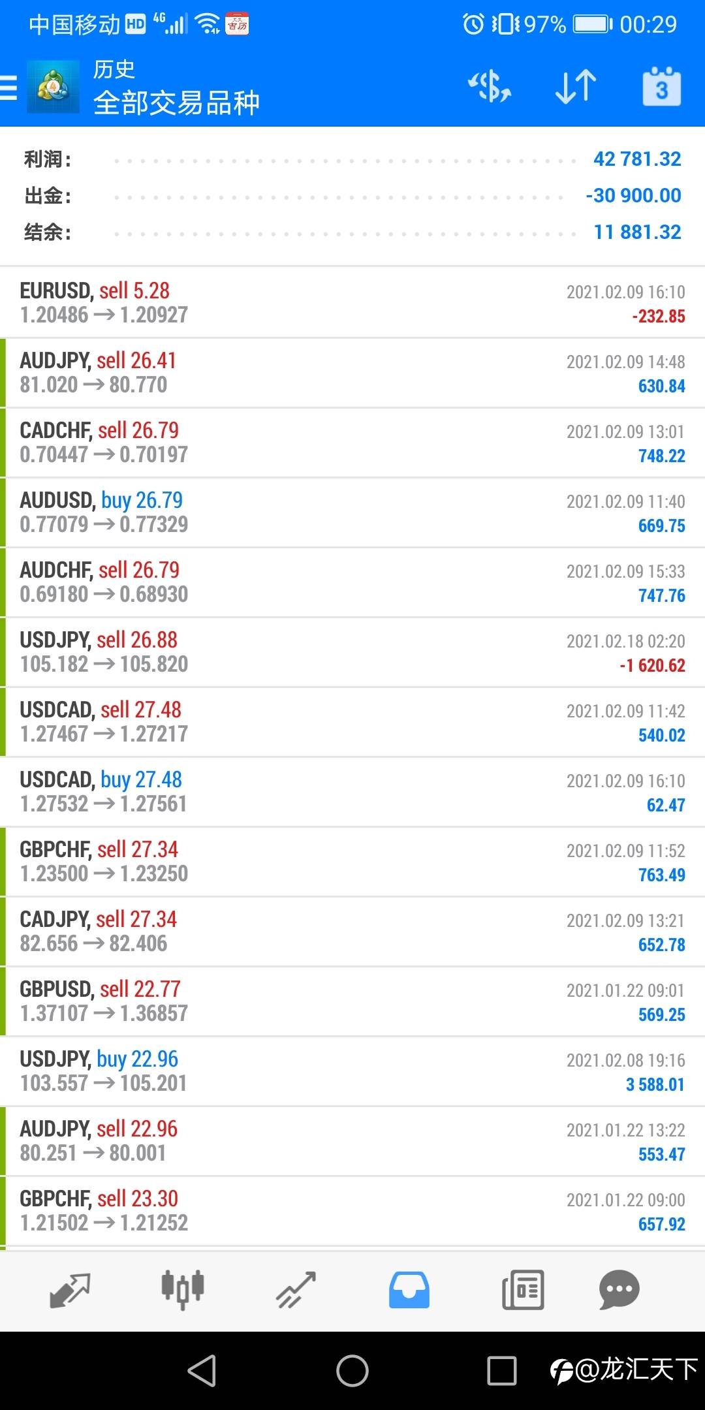Open the Trade tab icon

pos(296,1290)
